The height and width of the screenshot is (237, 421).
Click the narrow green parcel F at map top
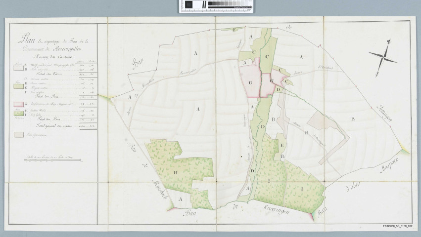coord(234,30)
